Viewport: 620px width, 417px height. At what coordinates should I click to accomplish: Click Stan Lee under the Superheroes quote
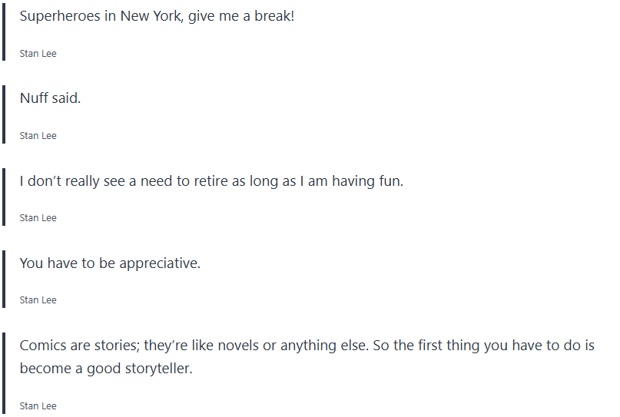click(x=38, y=54)
